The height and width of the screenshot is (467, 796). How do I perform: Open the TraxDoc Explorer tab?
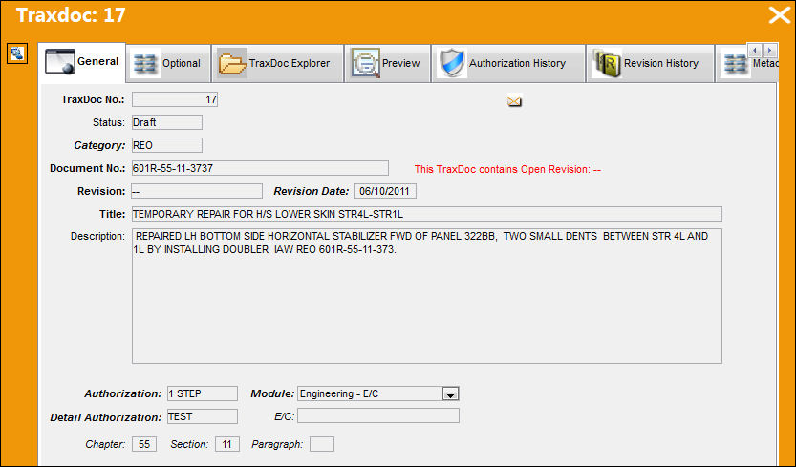278,63
